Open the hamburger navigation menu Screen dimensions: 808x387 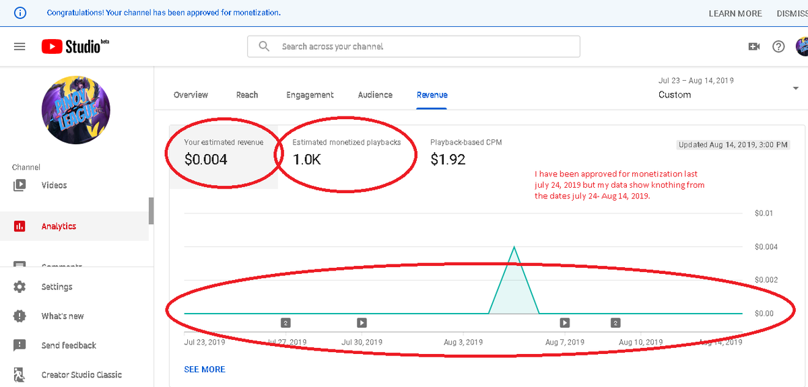coord(20,46)
